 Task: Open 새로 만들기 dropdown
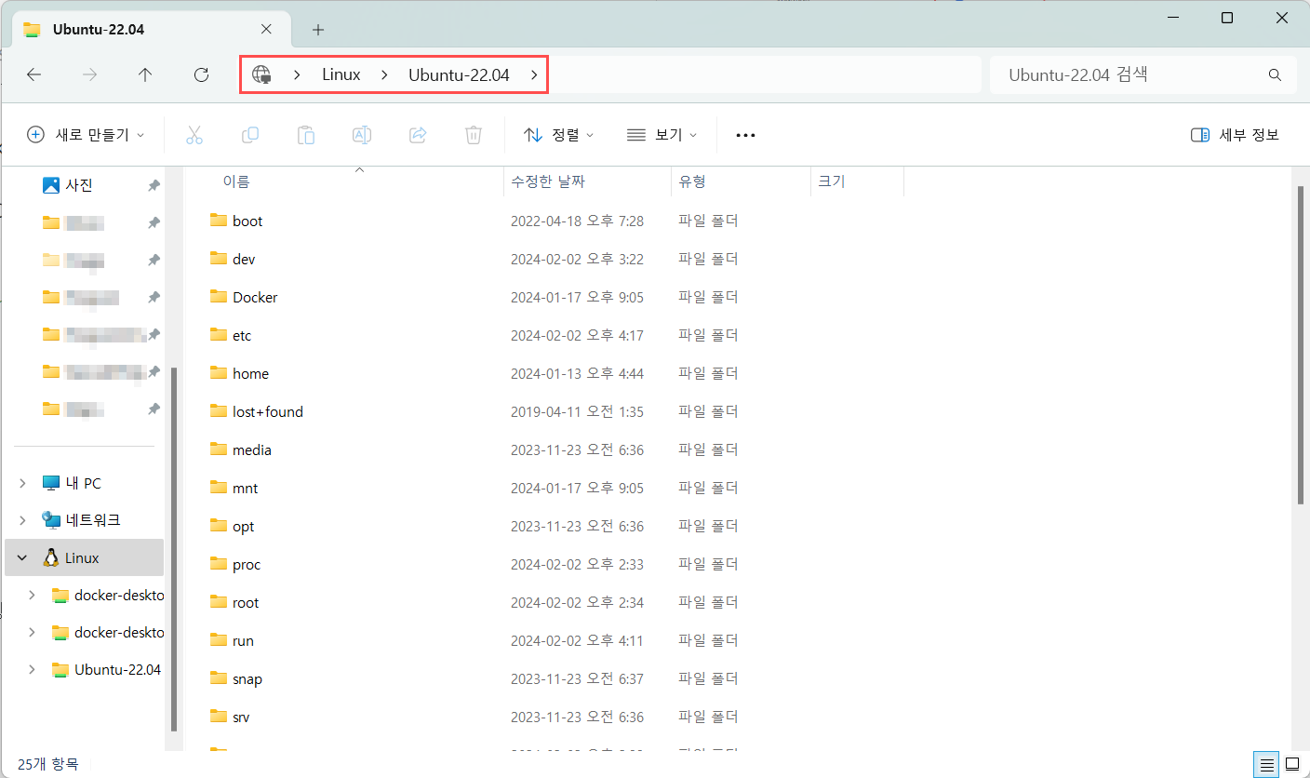point(86,135)
